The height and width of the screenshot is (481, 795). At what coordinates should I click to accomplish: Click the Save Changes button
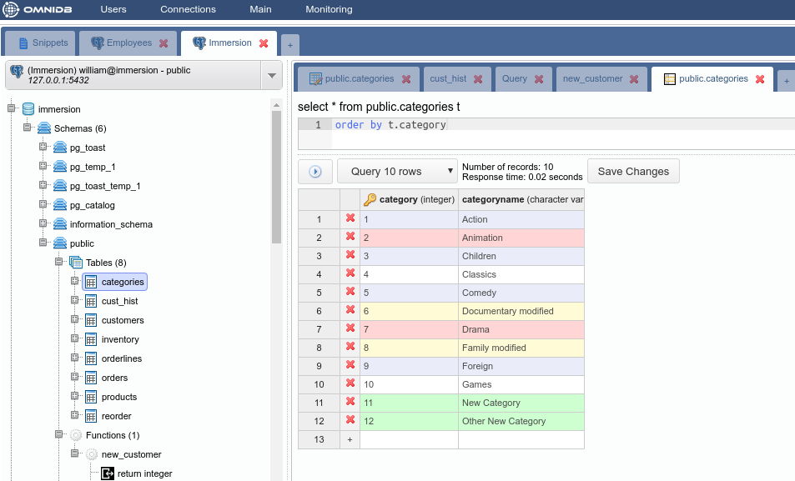click(x=633, y=172)
